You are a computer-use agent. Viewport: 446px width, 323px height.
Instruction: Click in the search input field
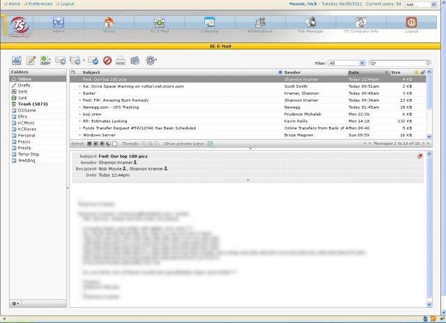[401, 63]
